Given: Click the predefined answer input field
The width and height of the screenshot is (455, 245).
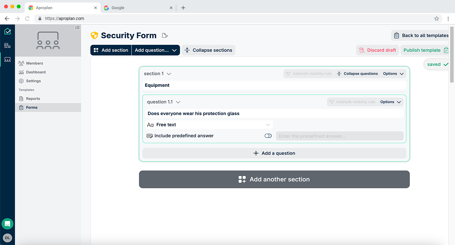Looking at the screenshot, I should [339, 136].
